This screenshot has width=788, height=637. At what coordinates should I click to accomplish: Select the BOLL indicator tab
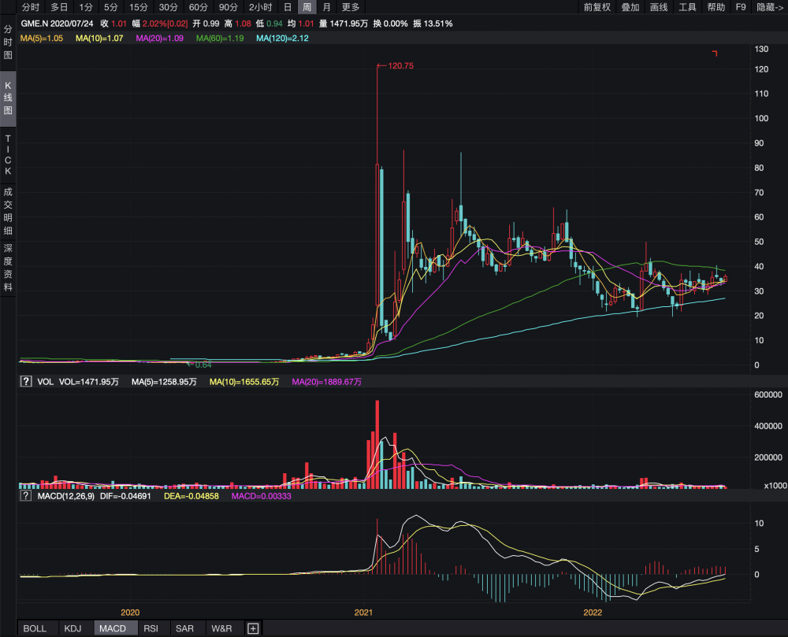[x=35, y=628]
